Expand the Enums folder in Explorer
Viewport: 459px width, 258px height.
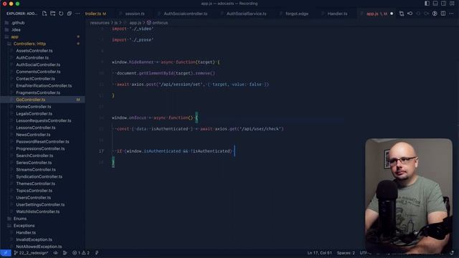pyautogui.click(x=20, y=219)
